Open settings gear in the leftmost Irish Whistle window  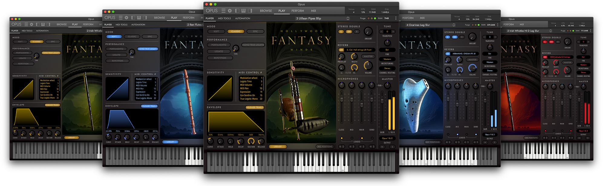31,24
